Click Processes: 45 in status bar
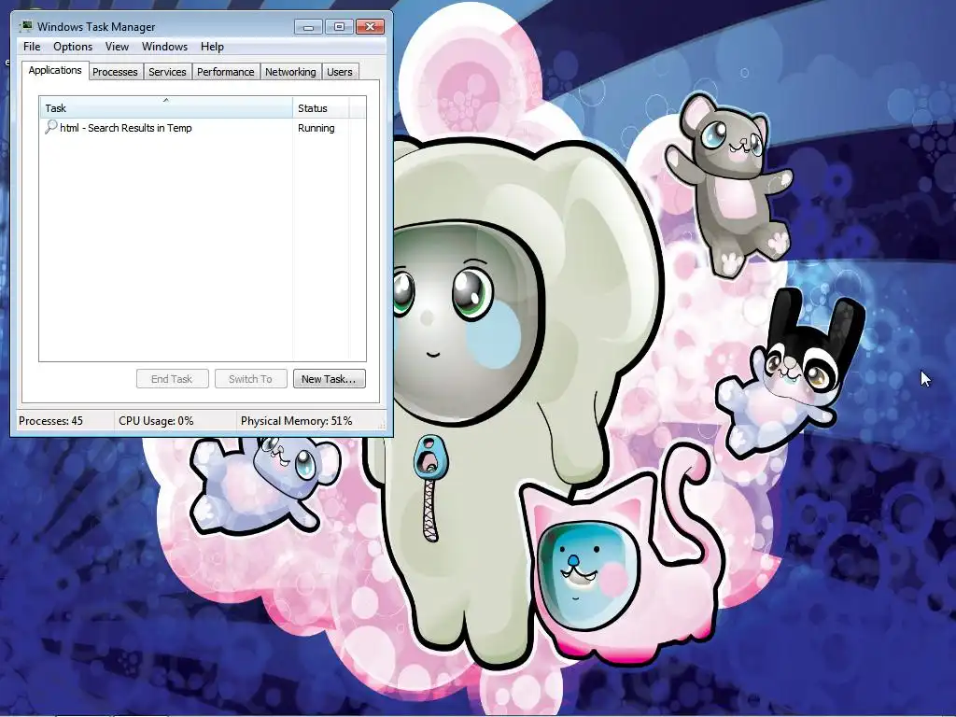Viewport: 956px width, 717px height. (x=50, y=421)
